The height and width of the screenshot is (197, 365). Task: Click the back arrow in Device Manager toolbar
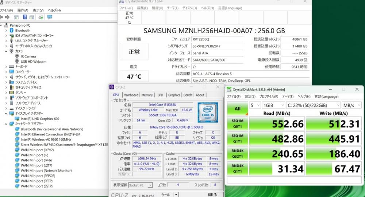coord(1,17)
